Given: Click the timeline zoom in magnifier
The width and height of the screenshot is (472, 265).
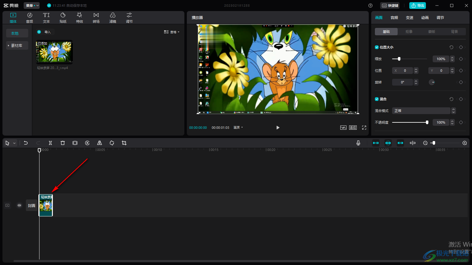Looking at the screenshot, I should pyautogui.click(x=465, y=143).
